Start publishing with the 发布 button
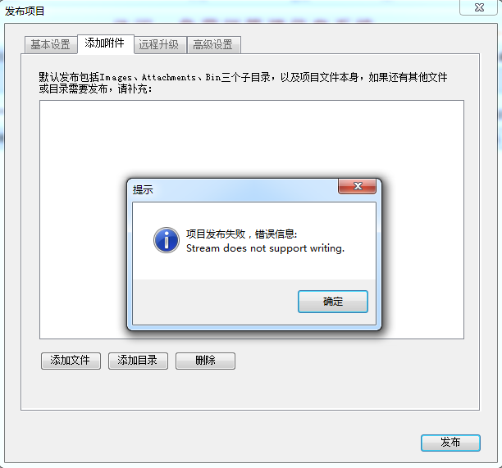The width and height of the screenshot is (502, 468). 450,443
